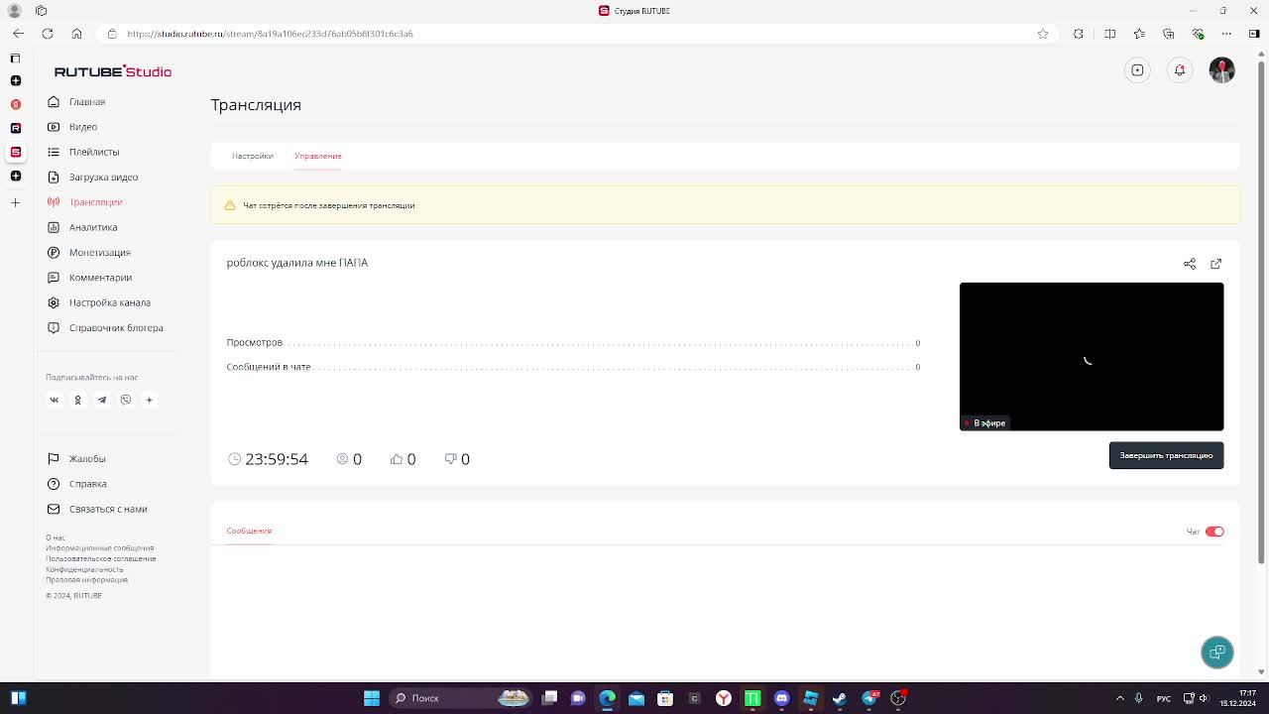Open the Windows Start menu
Image resolution: width=1269 pixels, height=714 pixels.
tap(372, 698)
